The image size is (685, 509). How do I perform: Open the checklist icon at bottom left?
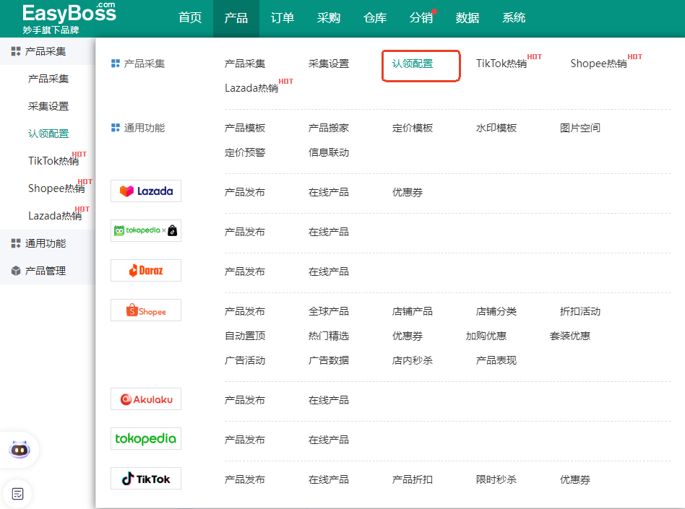tap(18, 494)
